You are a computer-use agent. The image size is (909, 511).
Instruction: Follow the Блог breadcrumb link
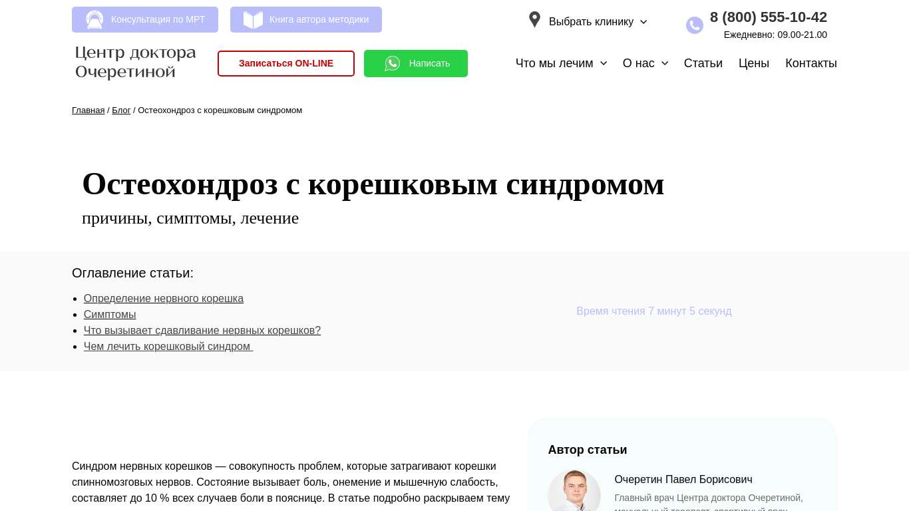121,110
